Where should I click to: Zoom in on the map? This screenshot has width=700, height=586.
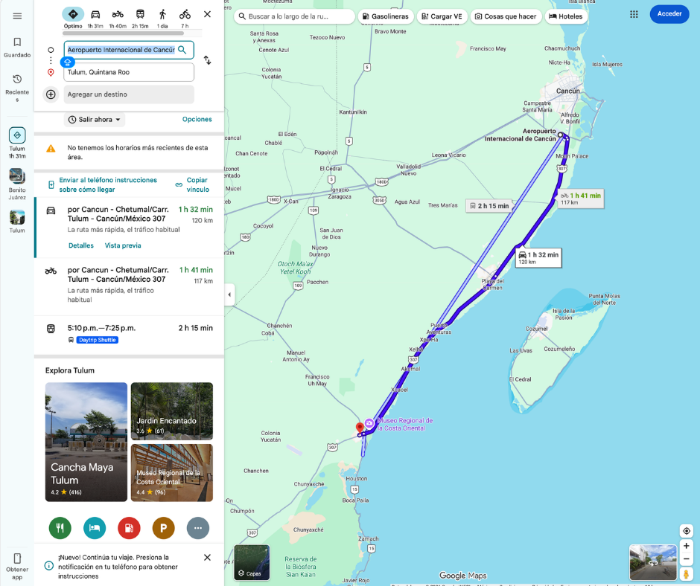pyautogui.click(x=686, y=546)
